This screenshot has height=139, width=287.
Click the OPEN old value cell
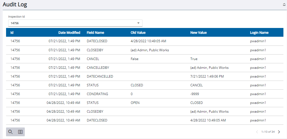point(135,103)
